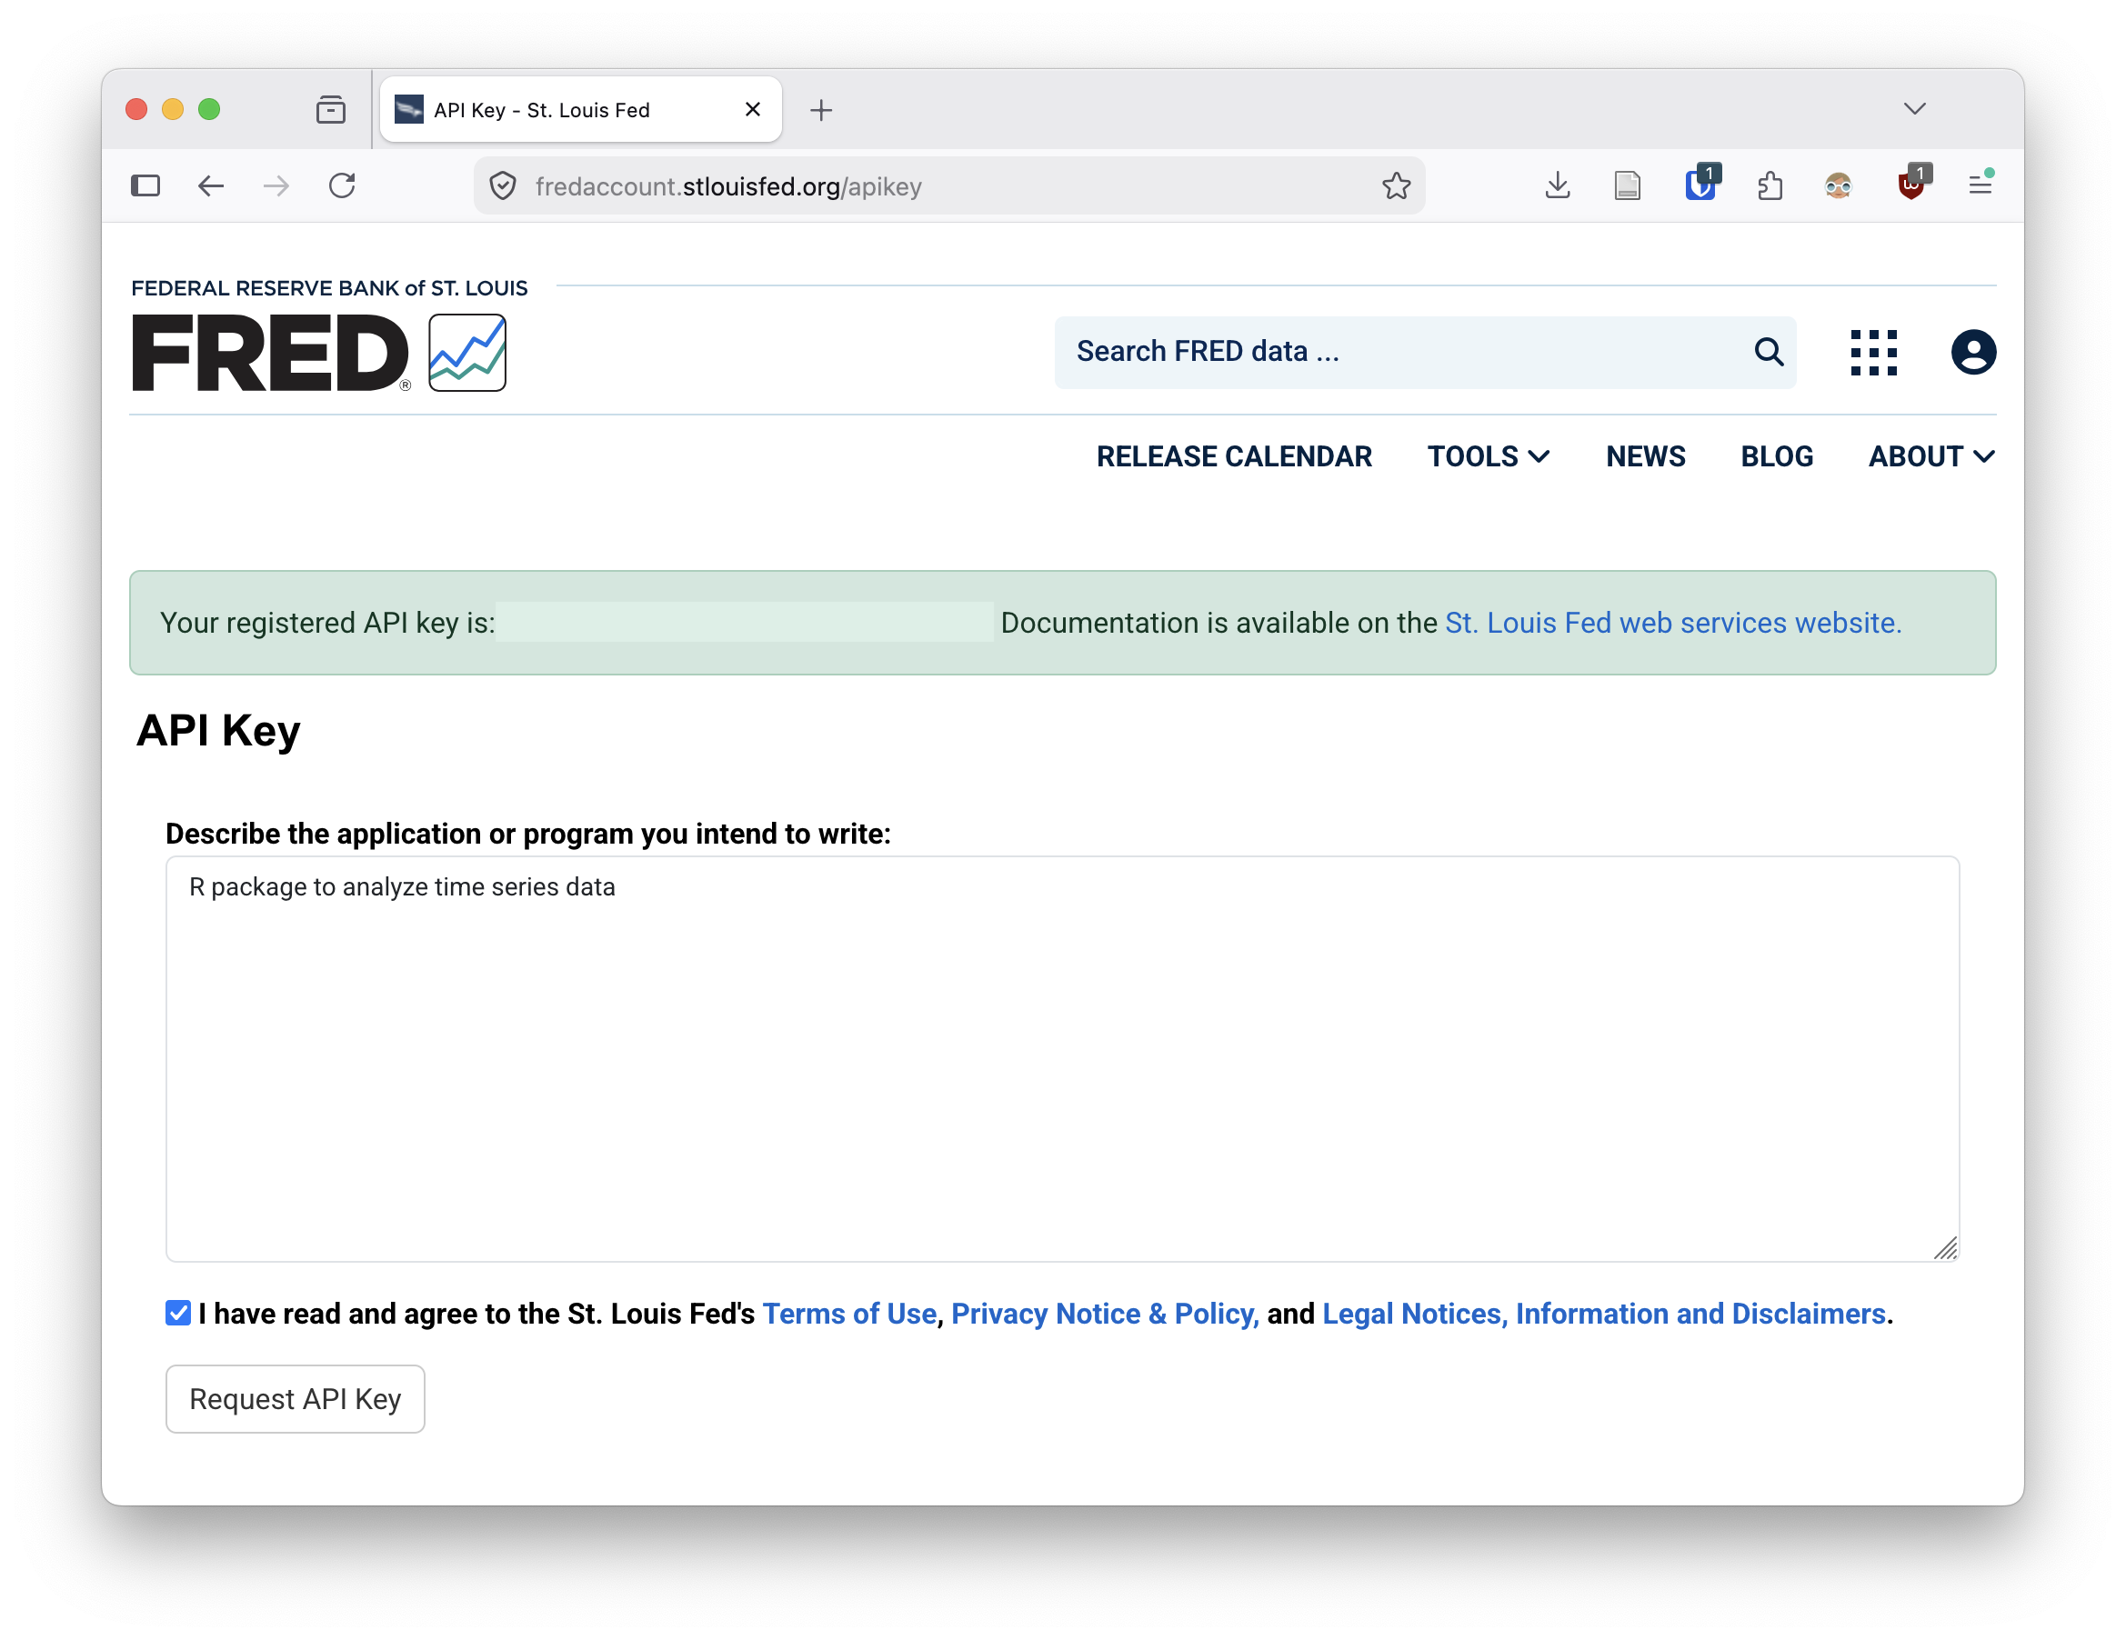Expand the list all tabs chevron
The image size is (2126, 1640).
tap(1915, 109)
